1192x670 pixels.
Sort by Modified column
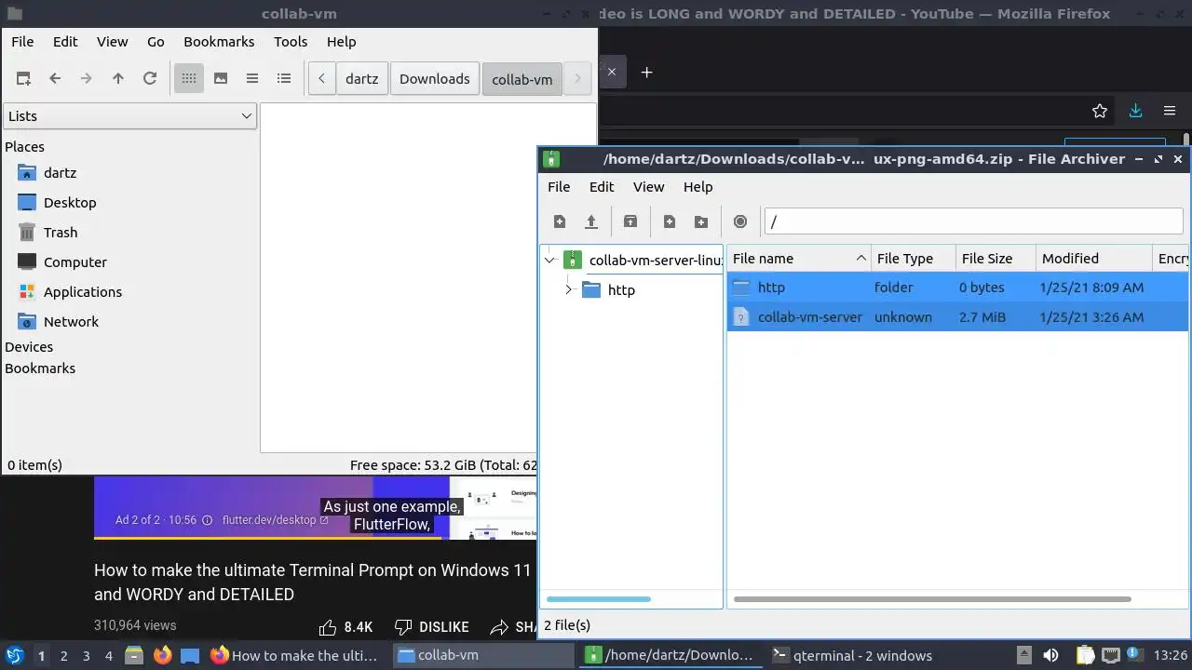[x=1093, y=259]
